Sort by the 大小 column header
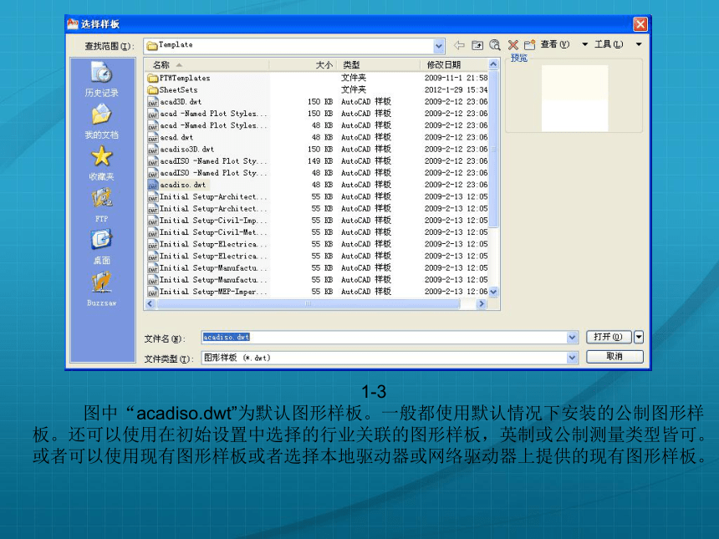 324,65
